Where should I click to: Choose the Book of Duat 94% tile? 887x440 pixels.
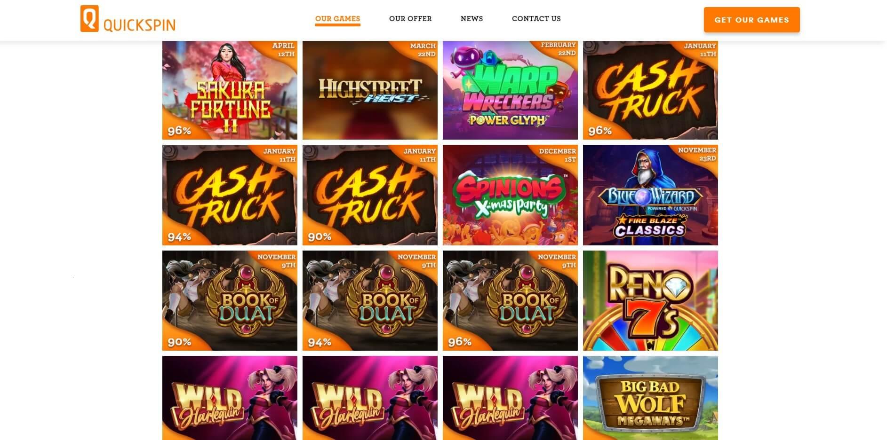[x=370, y=300]
